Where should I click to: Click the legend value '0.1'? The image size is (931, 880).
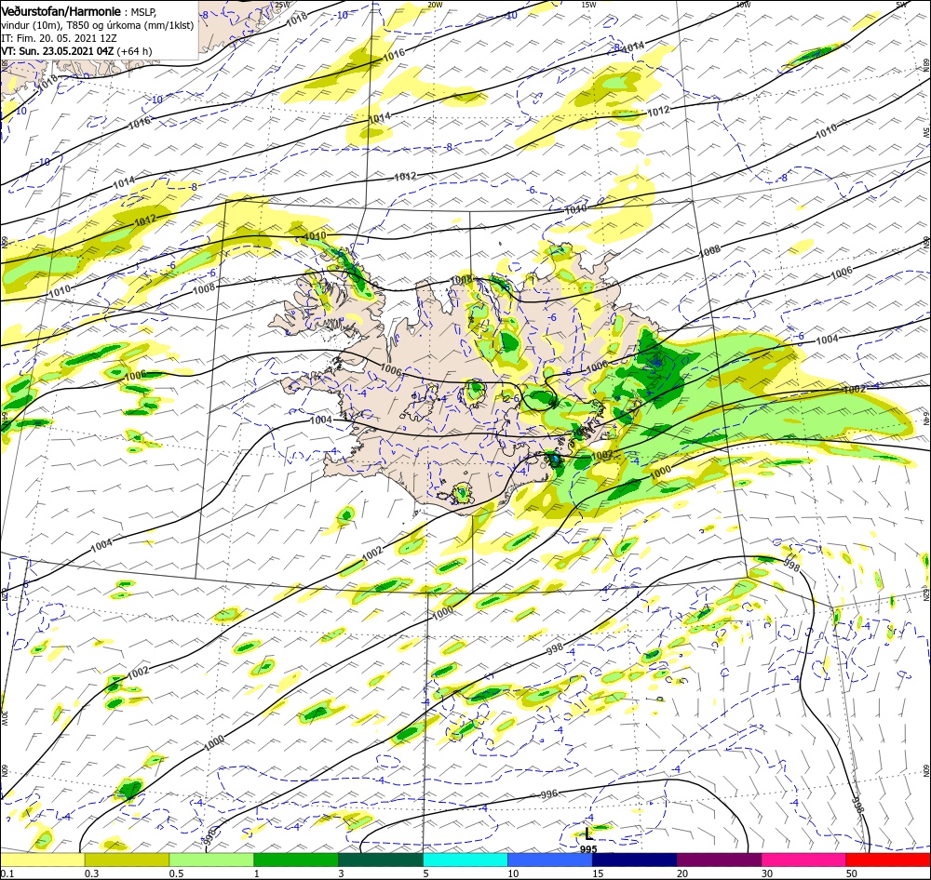(7, 873)
